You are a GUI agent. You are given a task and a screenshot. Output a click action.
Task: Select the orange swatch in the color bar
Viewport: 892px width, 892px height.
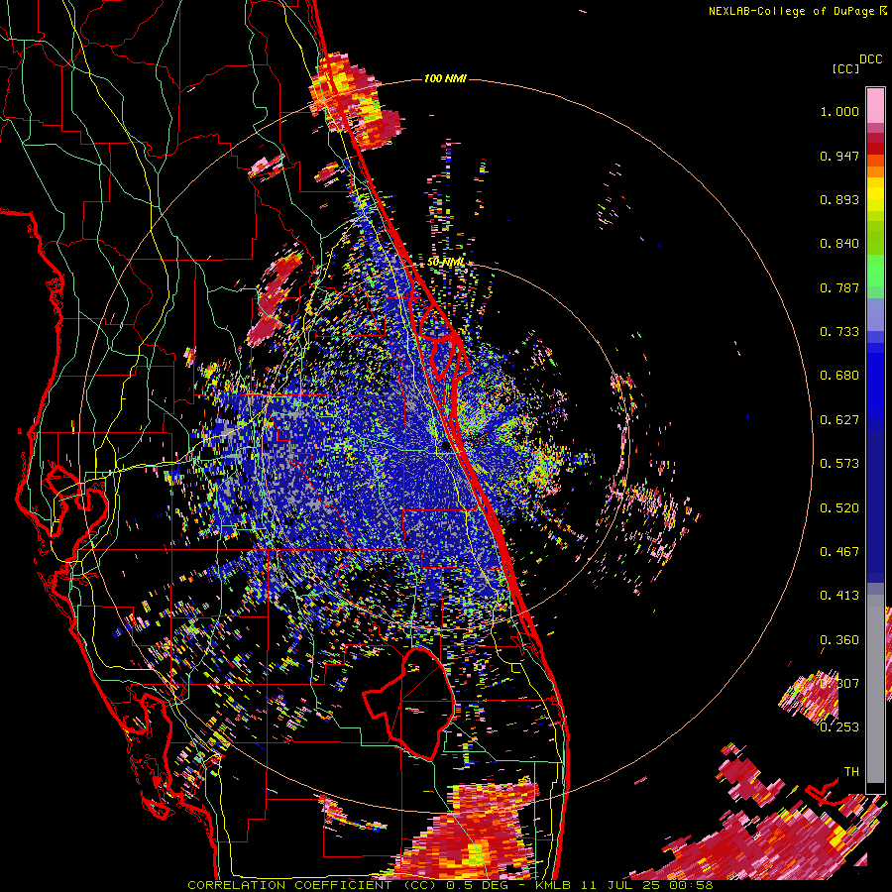click(x=875, y=171)
